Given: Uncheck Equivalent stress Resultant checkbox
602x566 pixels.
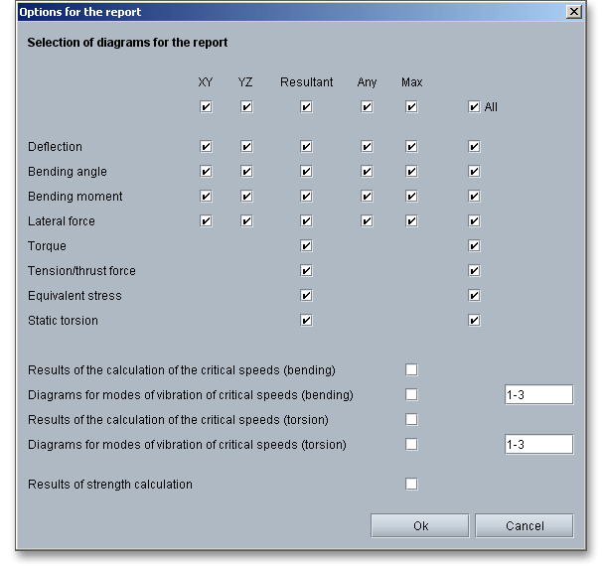Looking at the screenshot, I should pos(306,296).
